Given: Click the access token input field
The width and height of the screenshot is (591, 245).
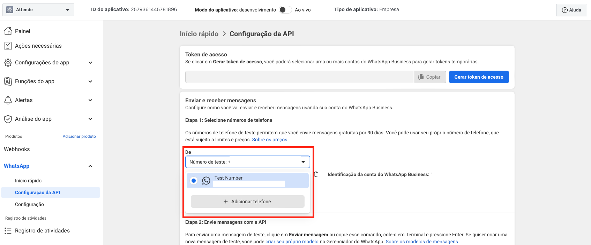Looking at the screenshot, I should click(299, 77).
